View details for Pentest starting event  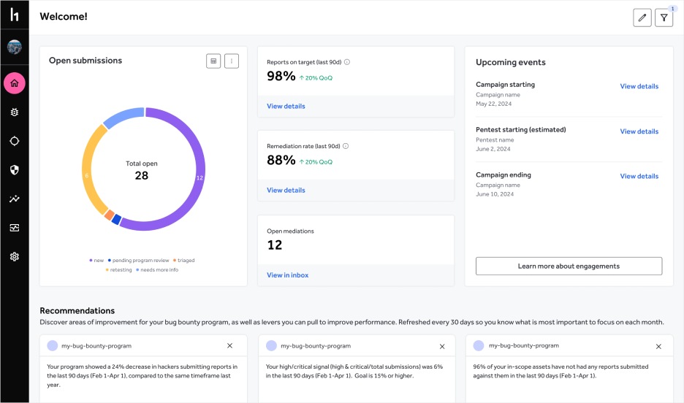pos(639,131)
